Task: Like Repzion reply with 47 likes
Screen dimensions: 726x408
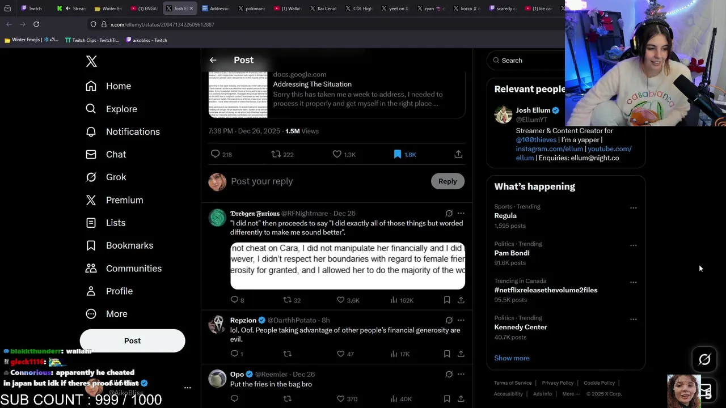Action: [345, 354]
